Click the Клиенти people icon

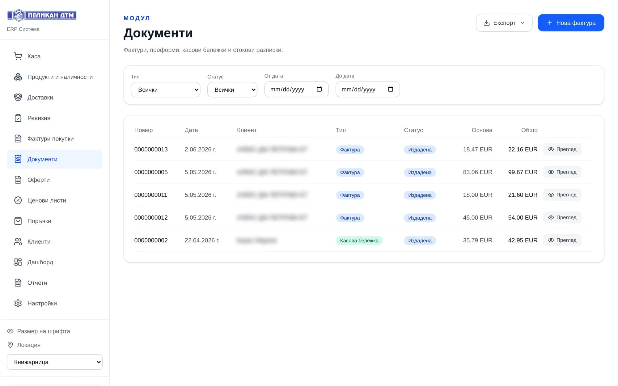pyautogui.click(x=18, y=241)
